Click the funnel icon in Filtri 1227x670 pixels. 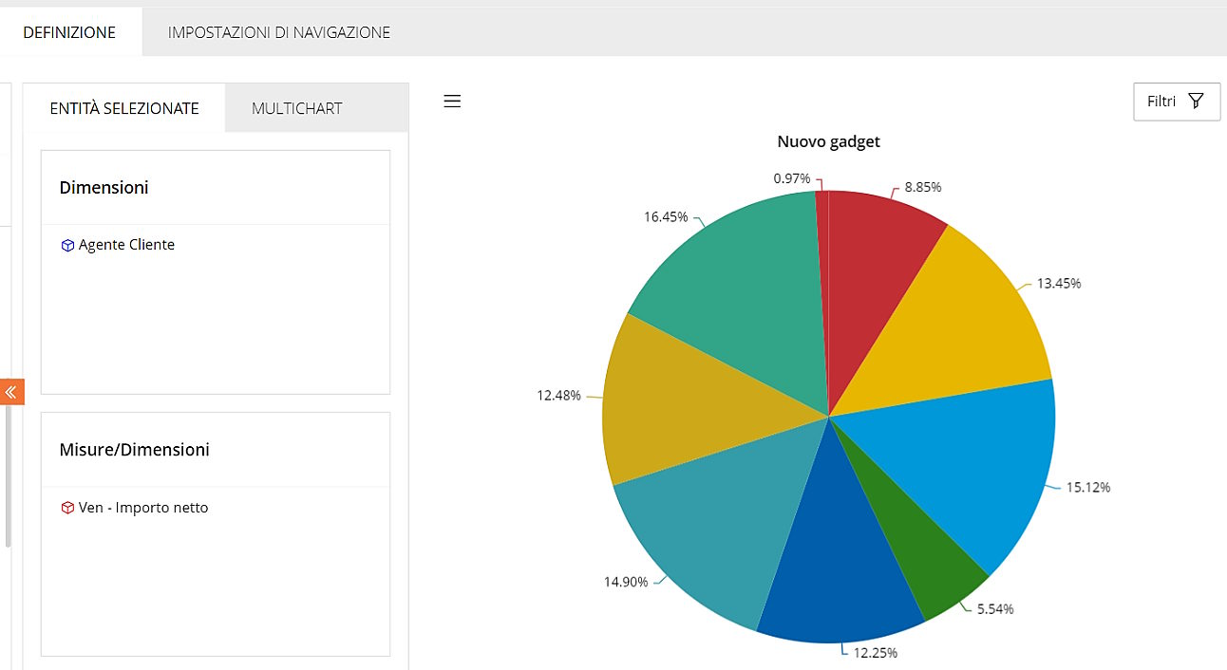tap(1197, 102)
